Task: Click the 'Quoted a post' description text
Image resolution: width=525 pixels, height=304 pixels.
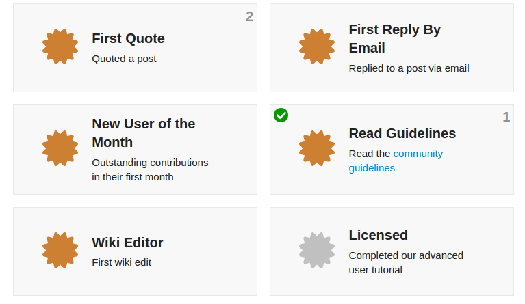Action: (124, 59)
